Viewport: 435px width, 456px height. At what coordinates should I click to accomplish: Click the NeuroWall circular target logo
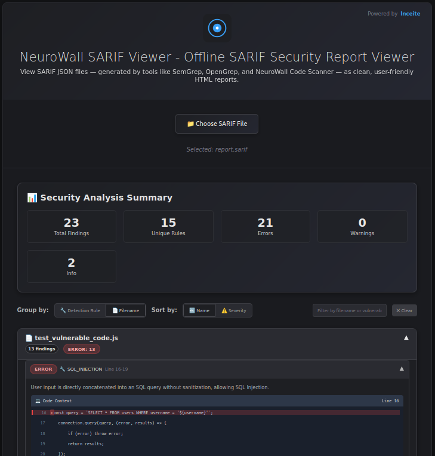pos(217,28)
